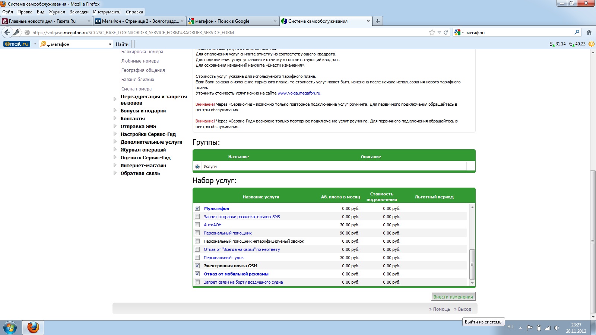This screenshot has width=596, height=335.
Task: Enable the АнтиАОН service checkbox
Action: [197, 225]
